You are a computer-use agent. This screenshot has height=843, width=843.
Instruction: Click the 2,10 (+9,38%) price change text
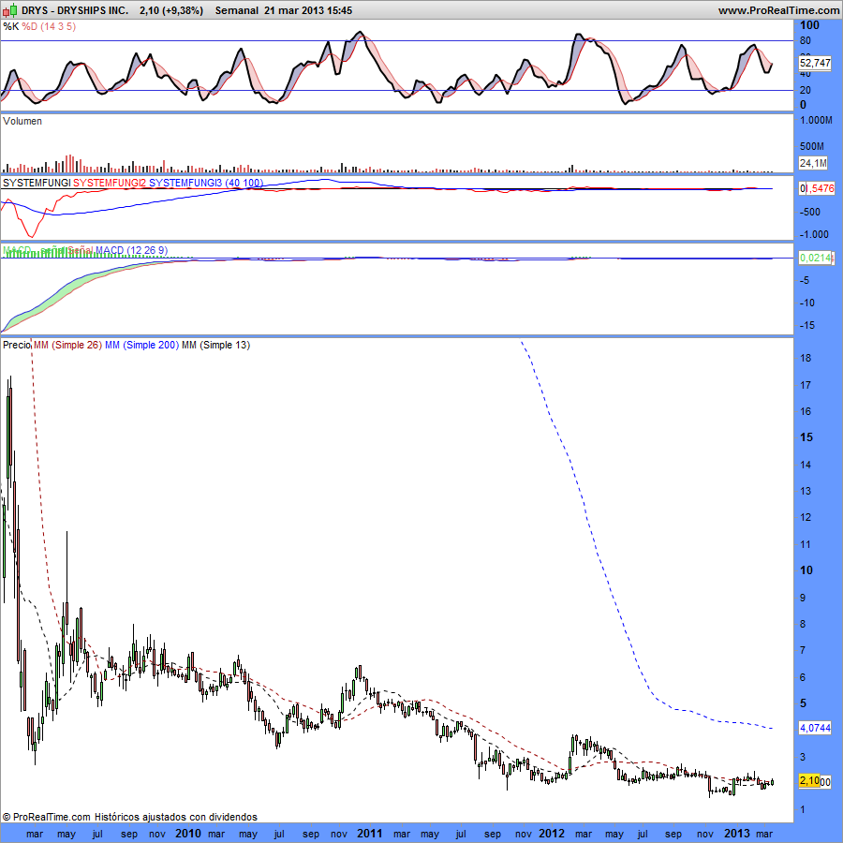coord(171,10)
